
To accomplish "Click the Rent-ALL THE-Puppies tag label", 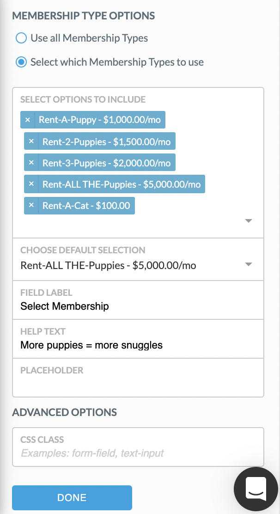I will point(122,184).
